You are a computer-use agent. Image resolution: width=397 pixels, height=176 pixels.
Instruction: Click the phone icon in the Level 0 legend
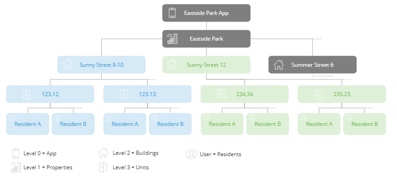(x=16, y=153)
